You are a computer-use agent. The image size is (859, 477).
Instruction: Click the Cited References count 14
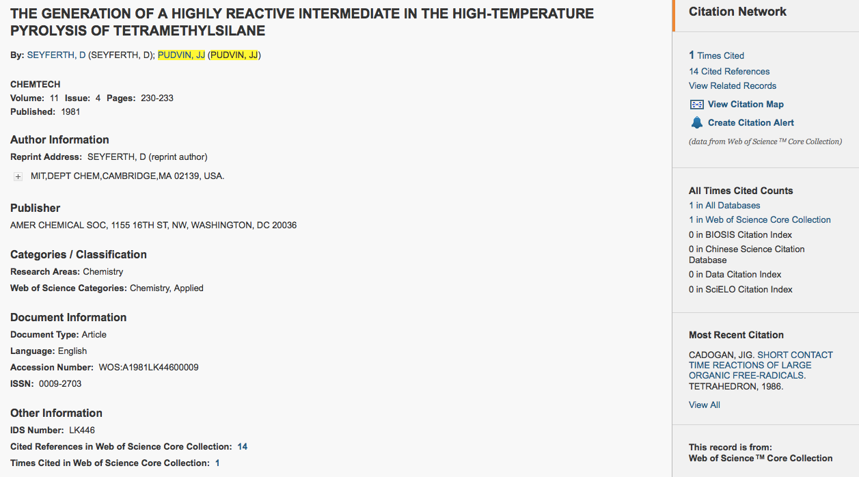pos(243,447)
